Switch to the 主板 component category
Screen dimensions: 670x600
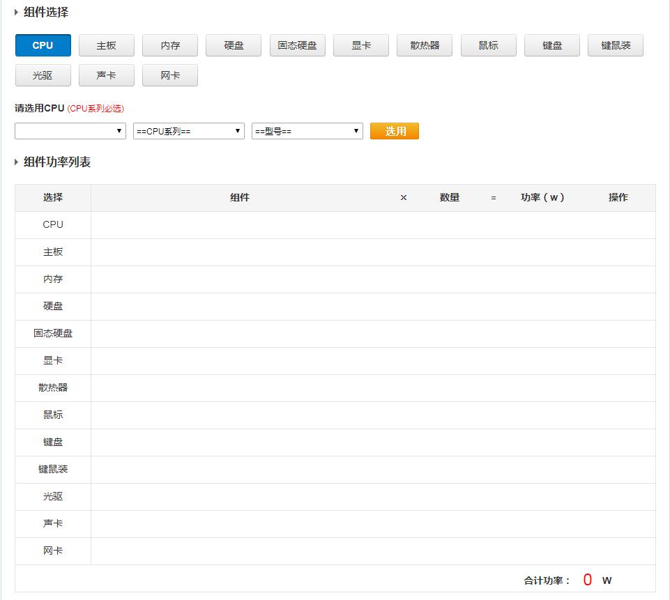coord(106,45)
